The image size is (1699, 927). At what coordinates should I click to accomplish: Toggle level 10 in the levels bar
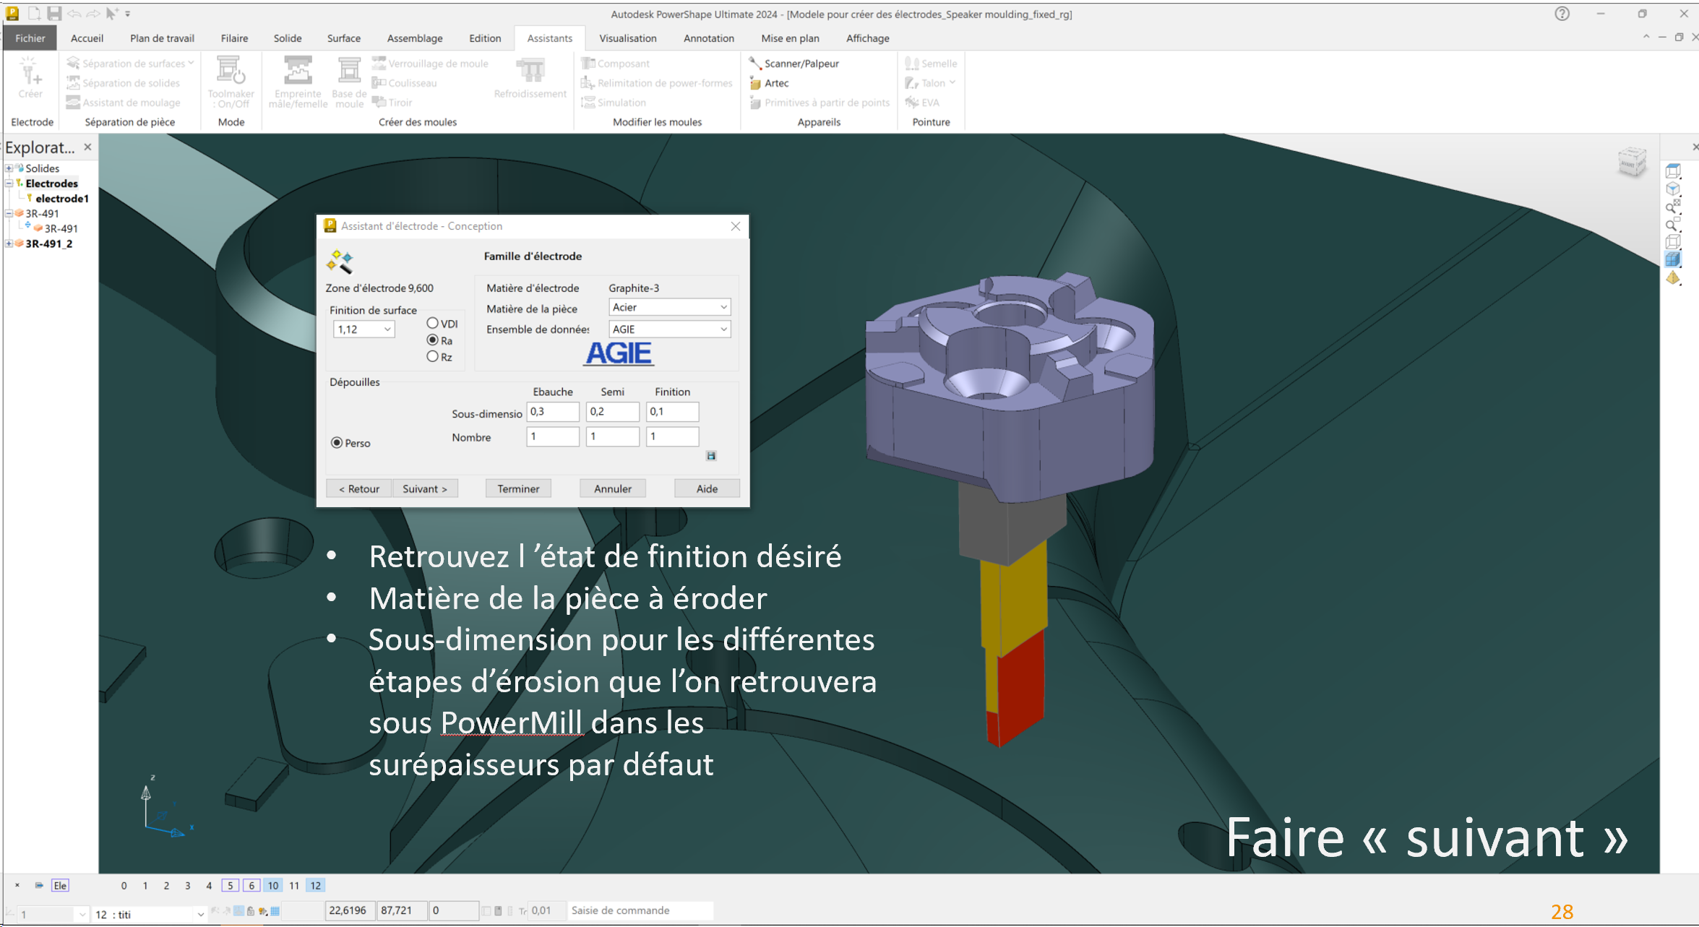272,885
